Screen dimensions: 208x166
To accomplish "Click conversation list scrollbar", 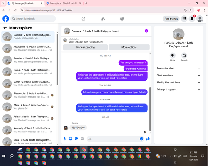I will click(57, 59).
